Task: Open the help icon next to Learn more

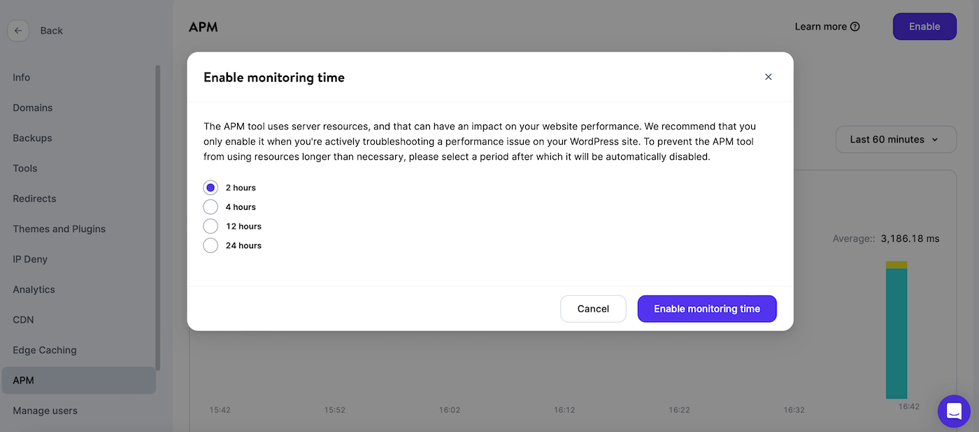Action: click(x=855, y=26)
